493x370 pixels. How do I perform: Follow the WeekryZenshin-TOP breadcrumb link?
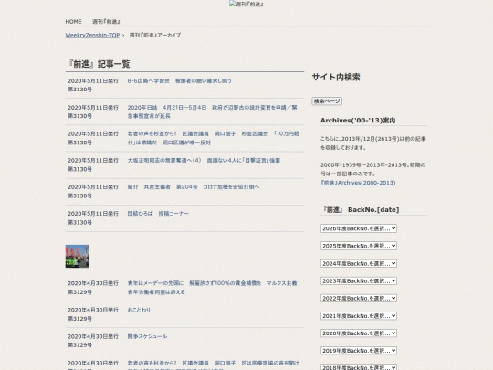tap(92, 36)
